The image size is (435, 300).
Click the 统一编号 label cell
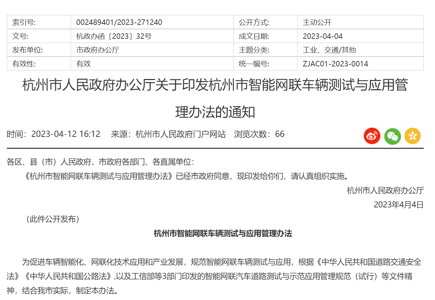click(265, 64)
